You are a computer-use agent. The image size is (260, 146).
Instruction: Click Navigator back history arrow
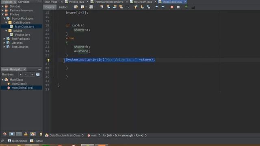(26, 75)
